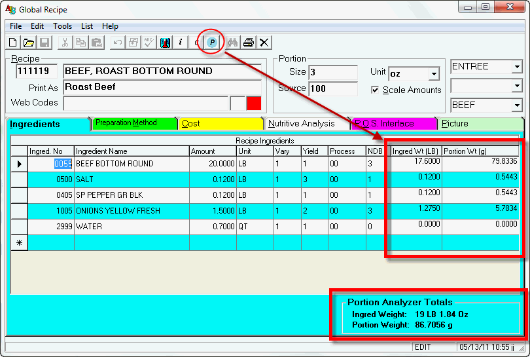Click the red color swatch by Web Codes

click(x=254, y=103)
